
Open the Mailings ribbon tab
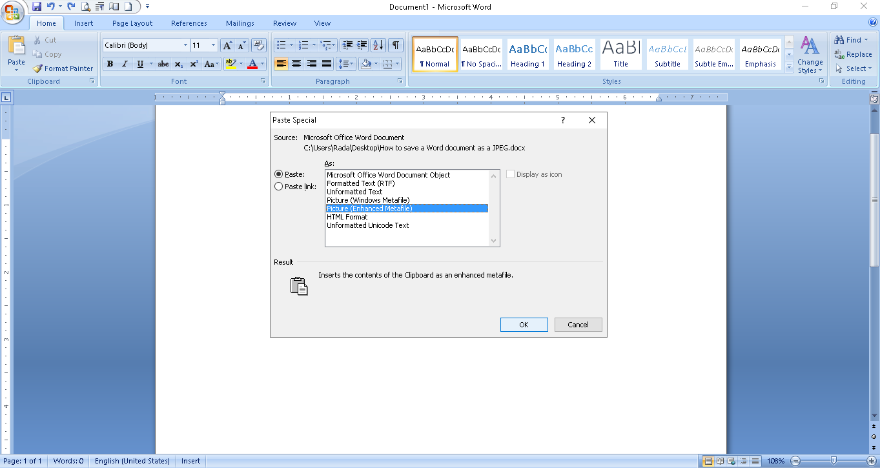click(x=240, y=23)
